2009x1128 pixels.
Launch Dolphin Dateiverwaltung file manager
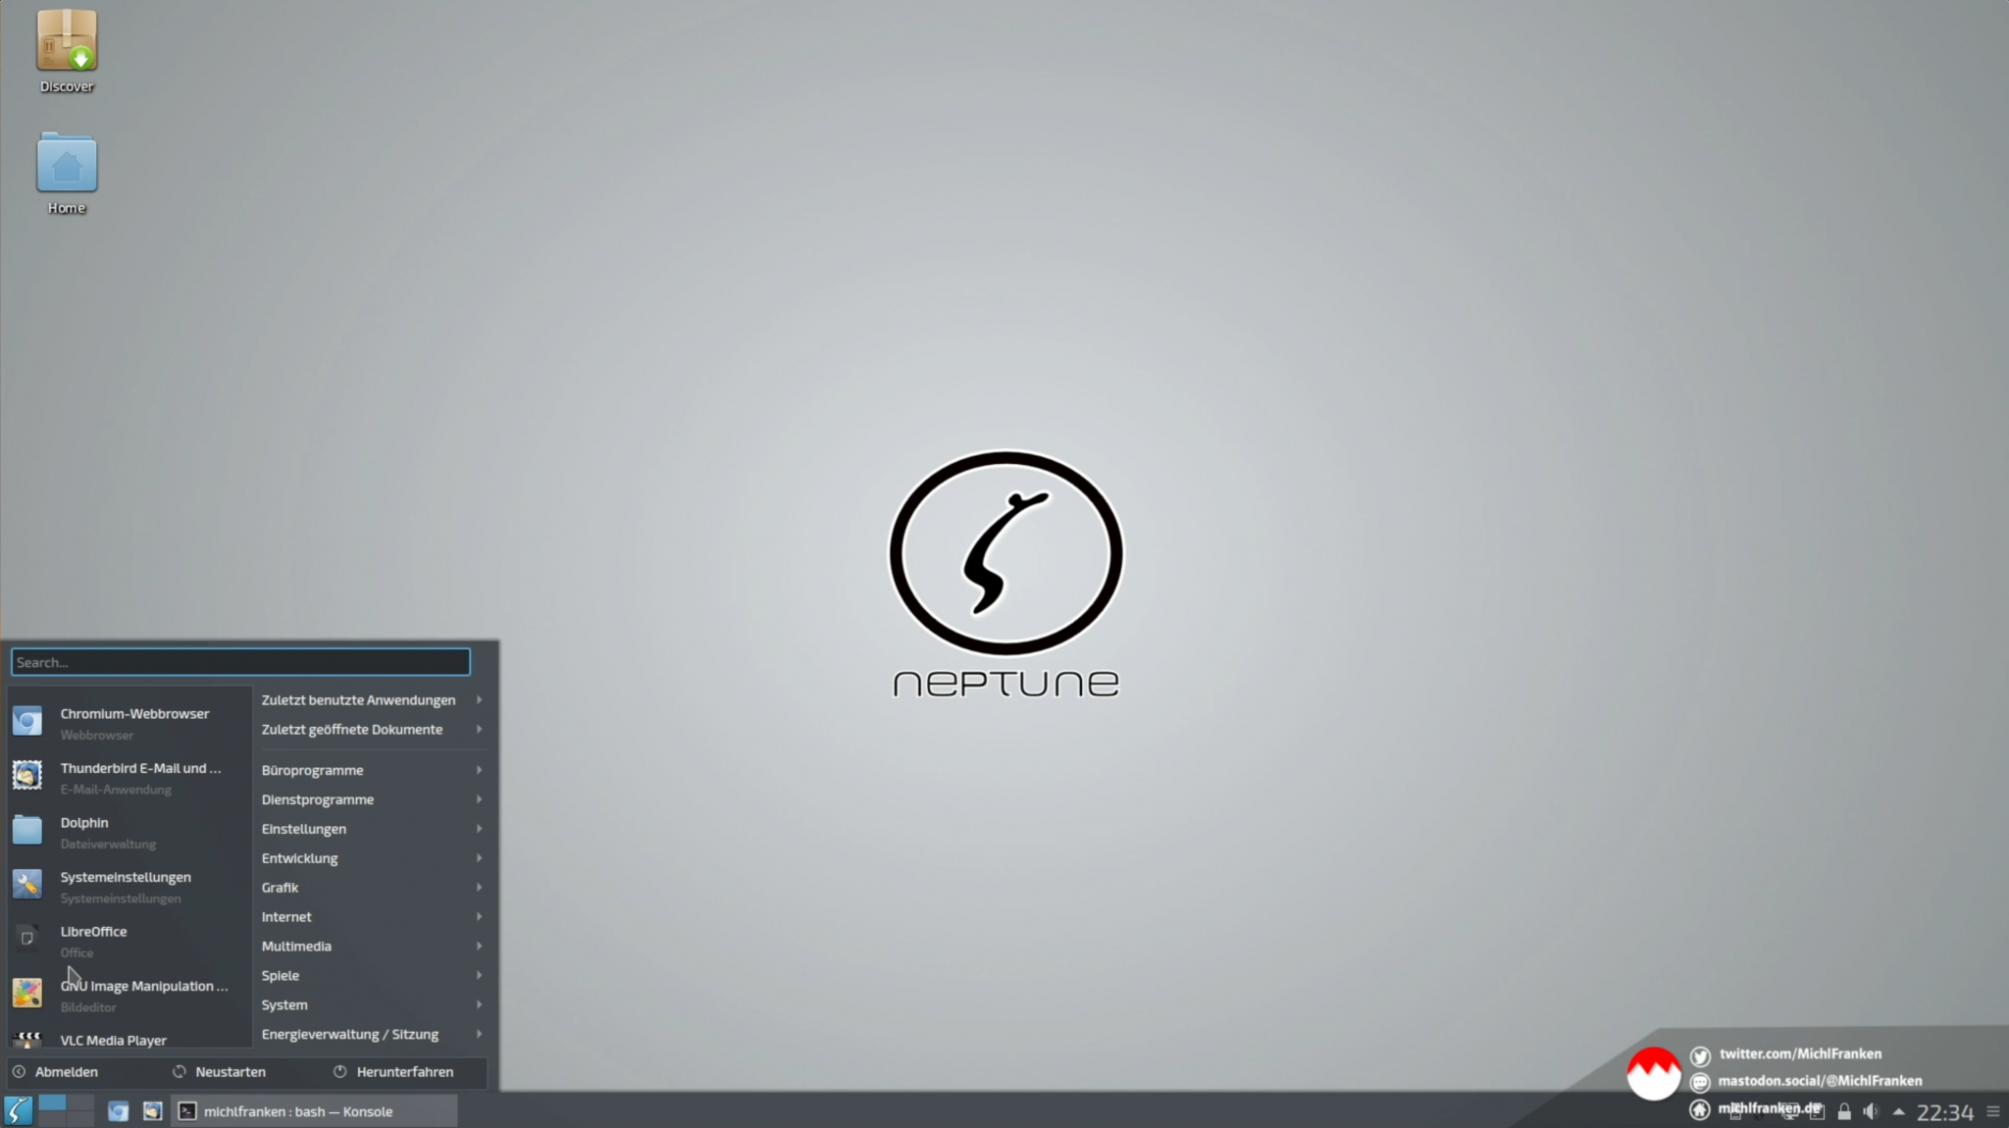coord(125,832)
